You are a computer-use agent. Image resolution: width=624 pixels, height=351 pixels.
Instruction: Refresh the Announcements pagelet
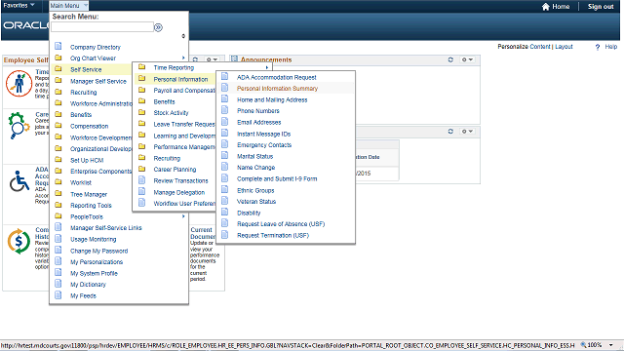(x=450, y=59)
